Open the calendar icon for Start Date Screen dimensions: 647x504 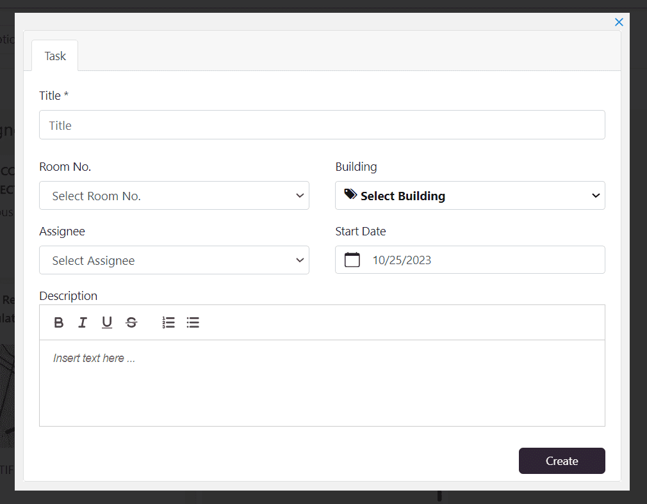[352, 260]
